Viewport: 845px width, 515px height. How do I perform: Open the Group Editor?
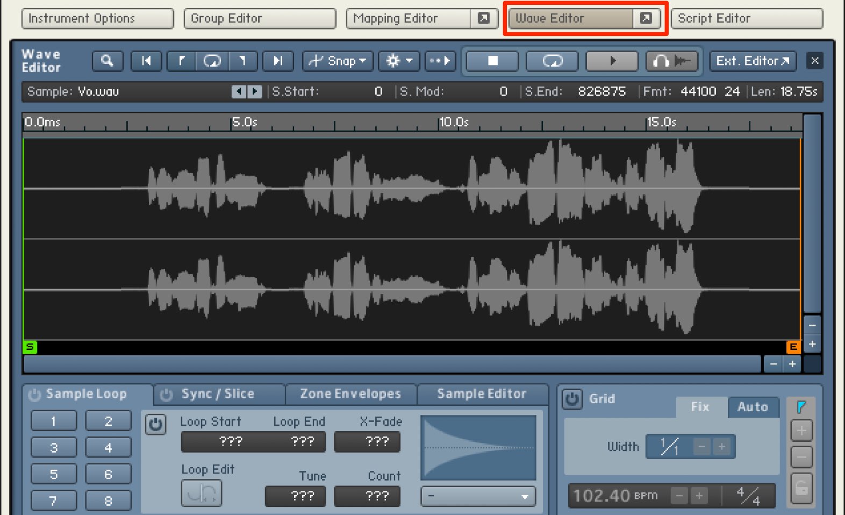click(260, 18)
